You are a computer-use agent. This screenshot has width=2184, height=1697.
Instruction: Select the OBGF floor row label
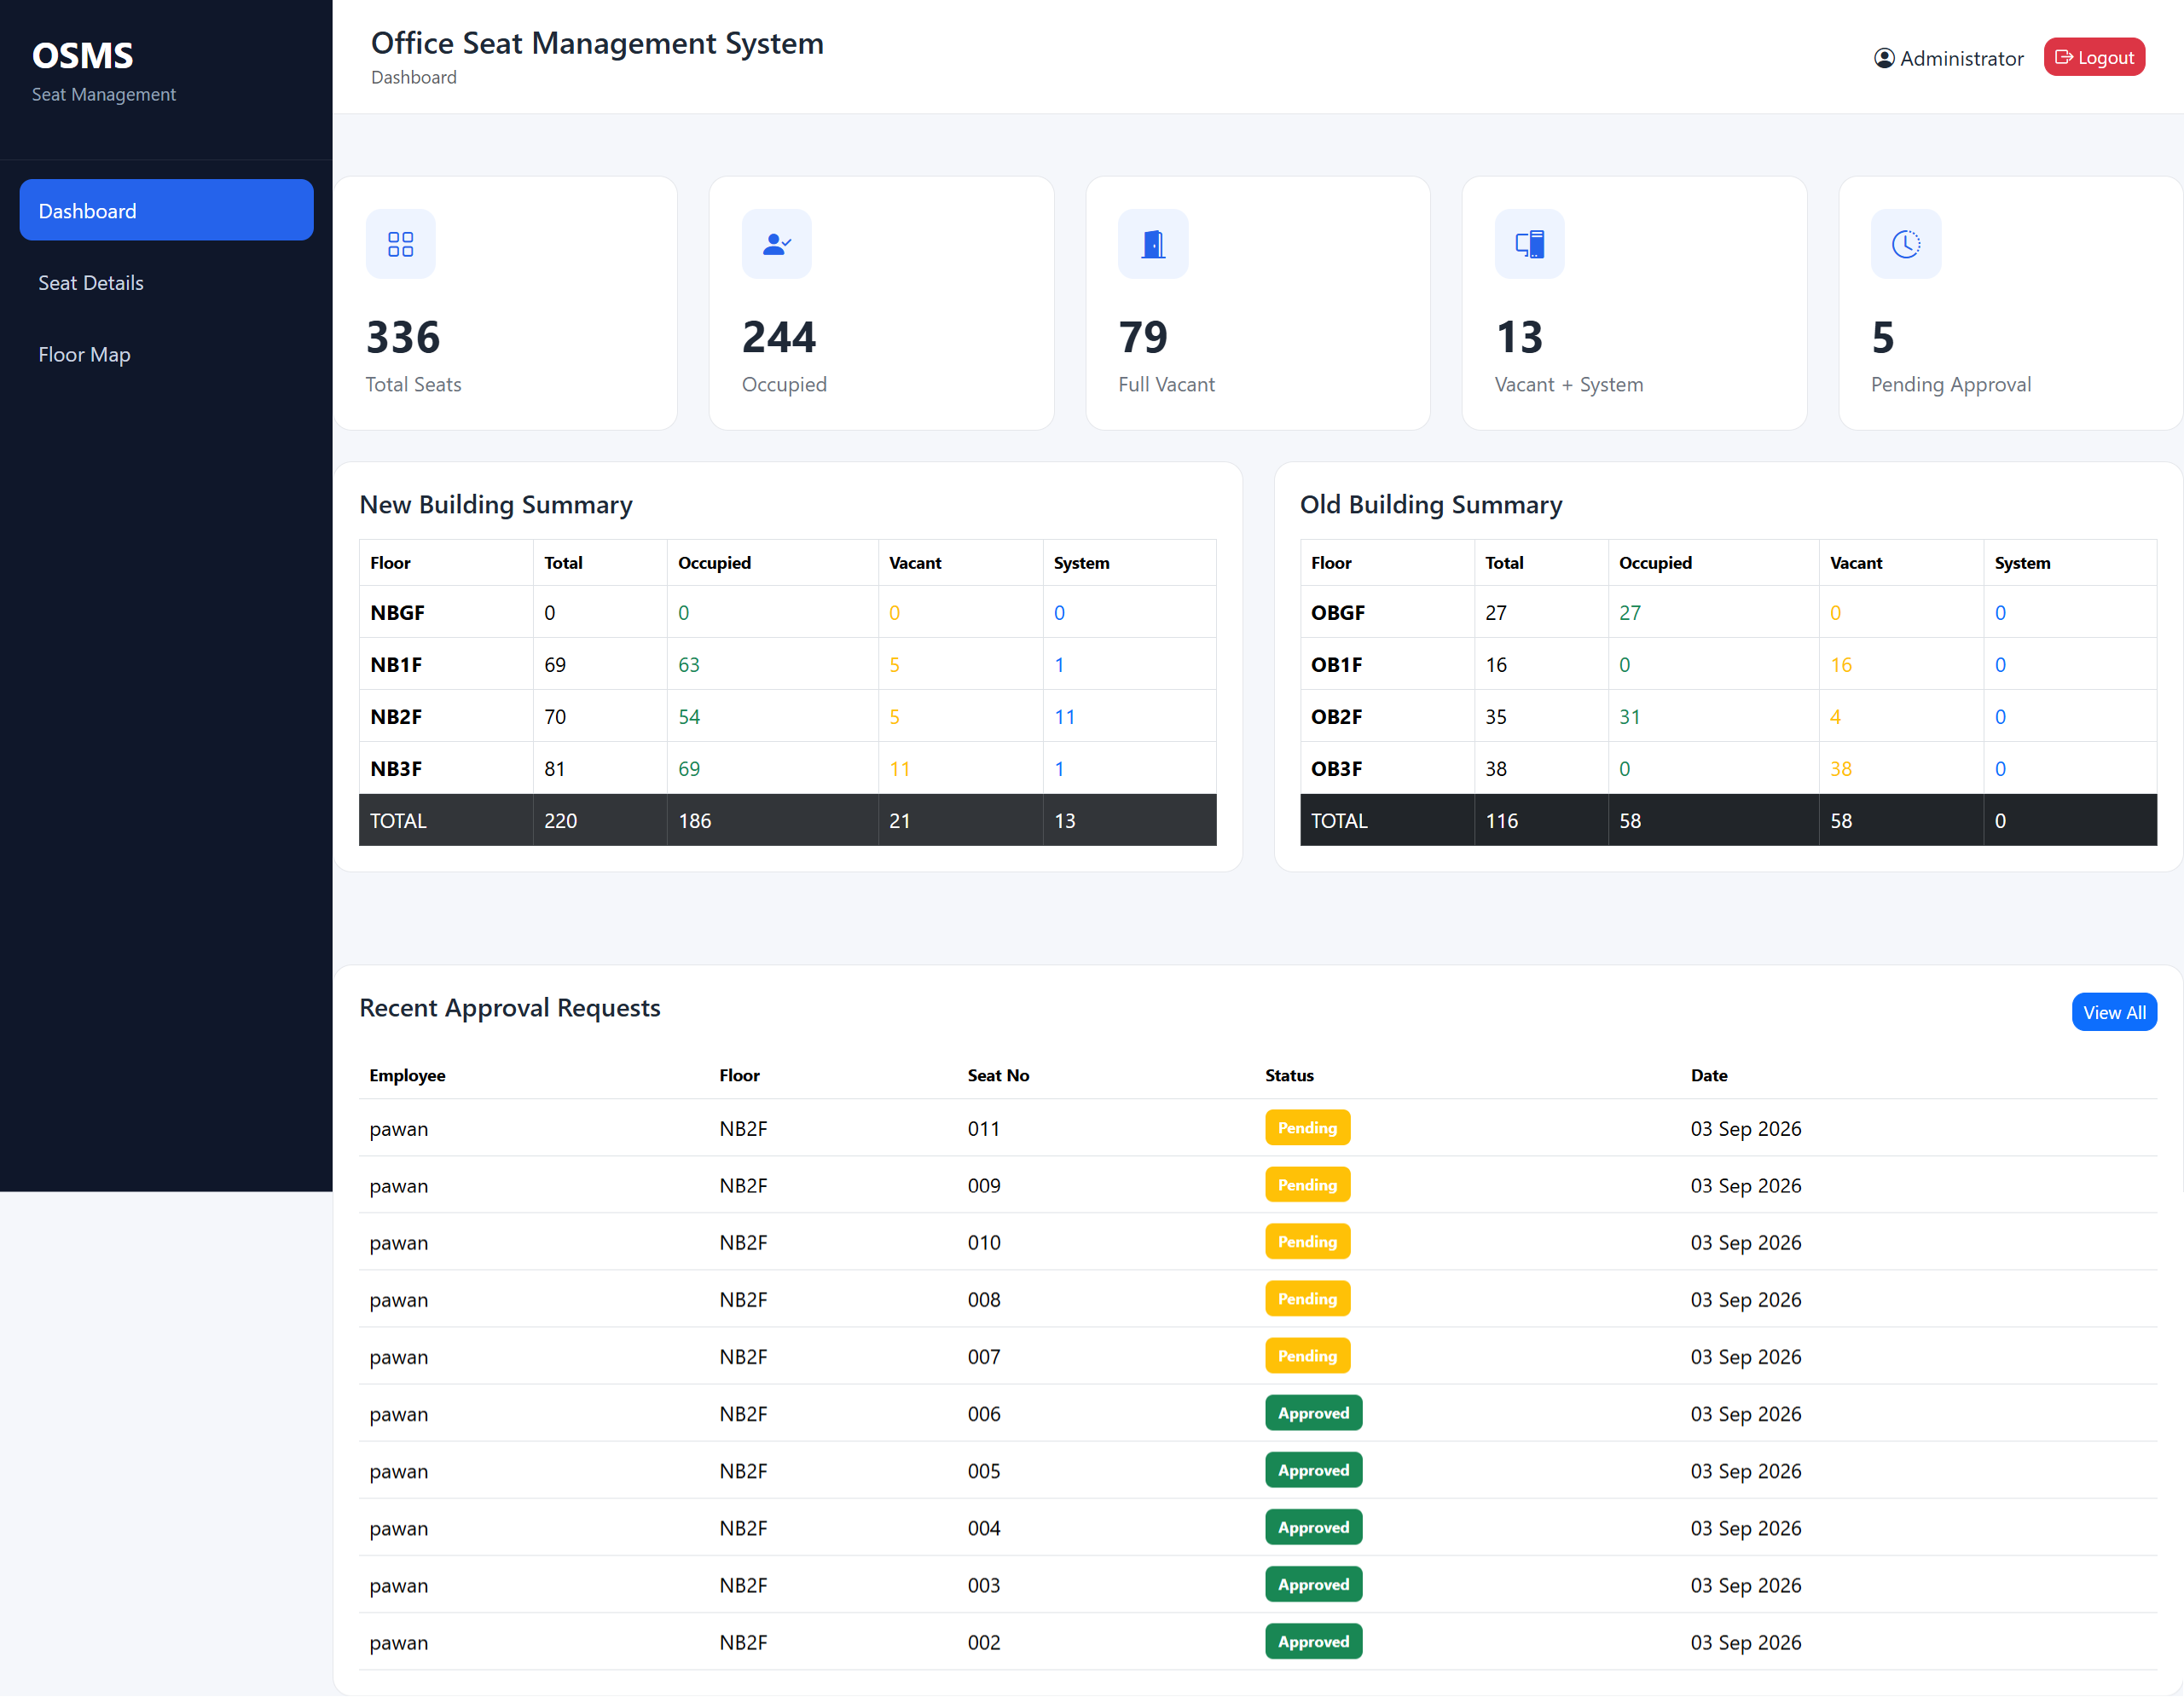(1338, 613)
